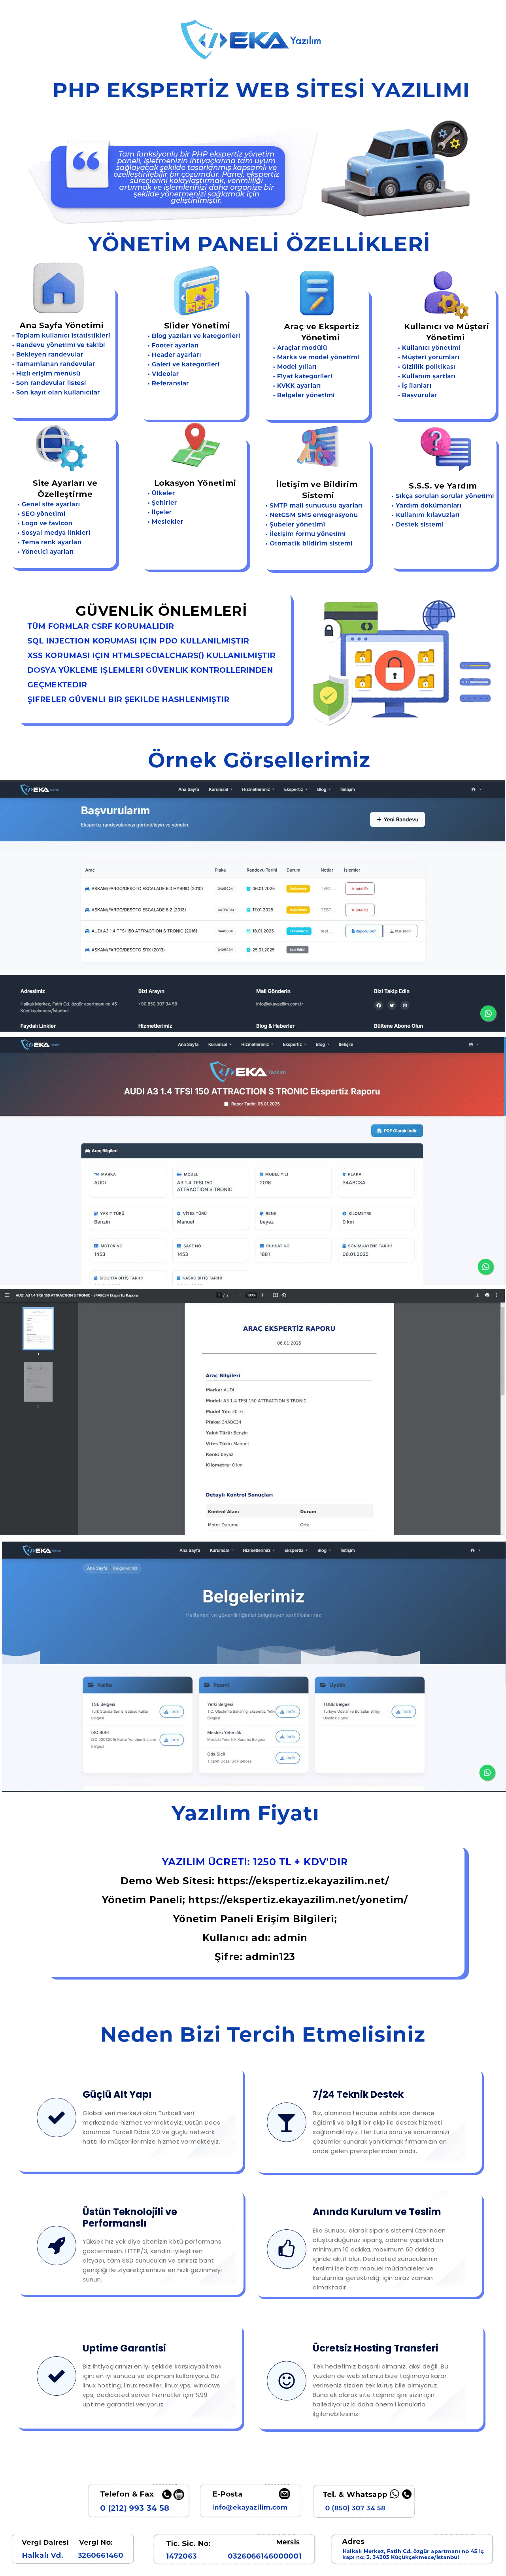Click the user-with-gear icon above Kullanıcı ve Müşteri Yönetimi
Image resolution: width=506 pixels, height=2576 pixels.
tap(445, 294)
